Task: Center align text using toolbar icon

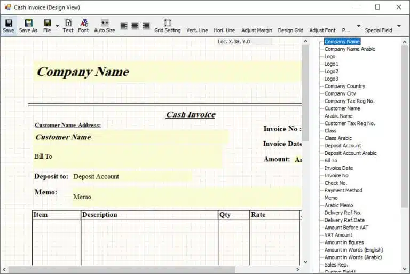Action: (x=135, y=26)
